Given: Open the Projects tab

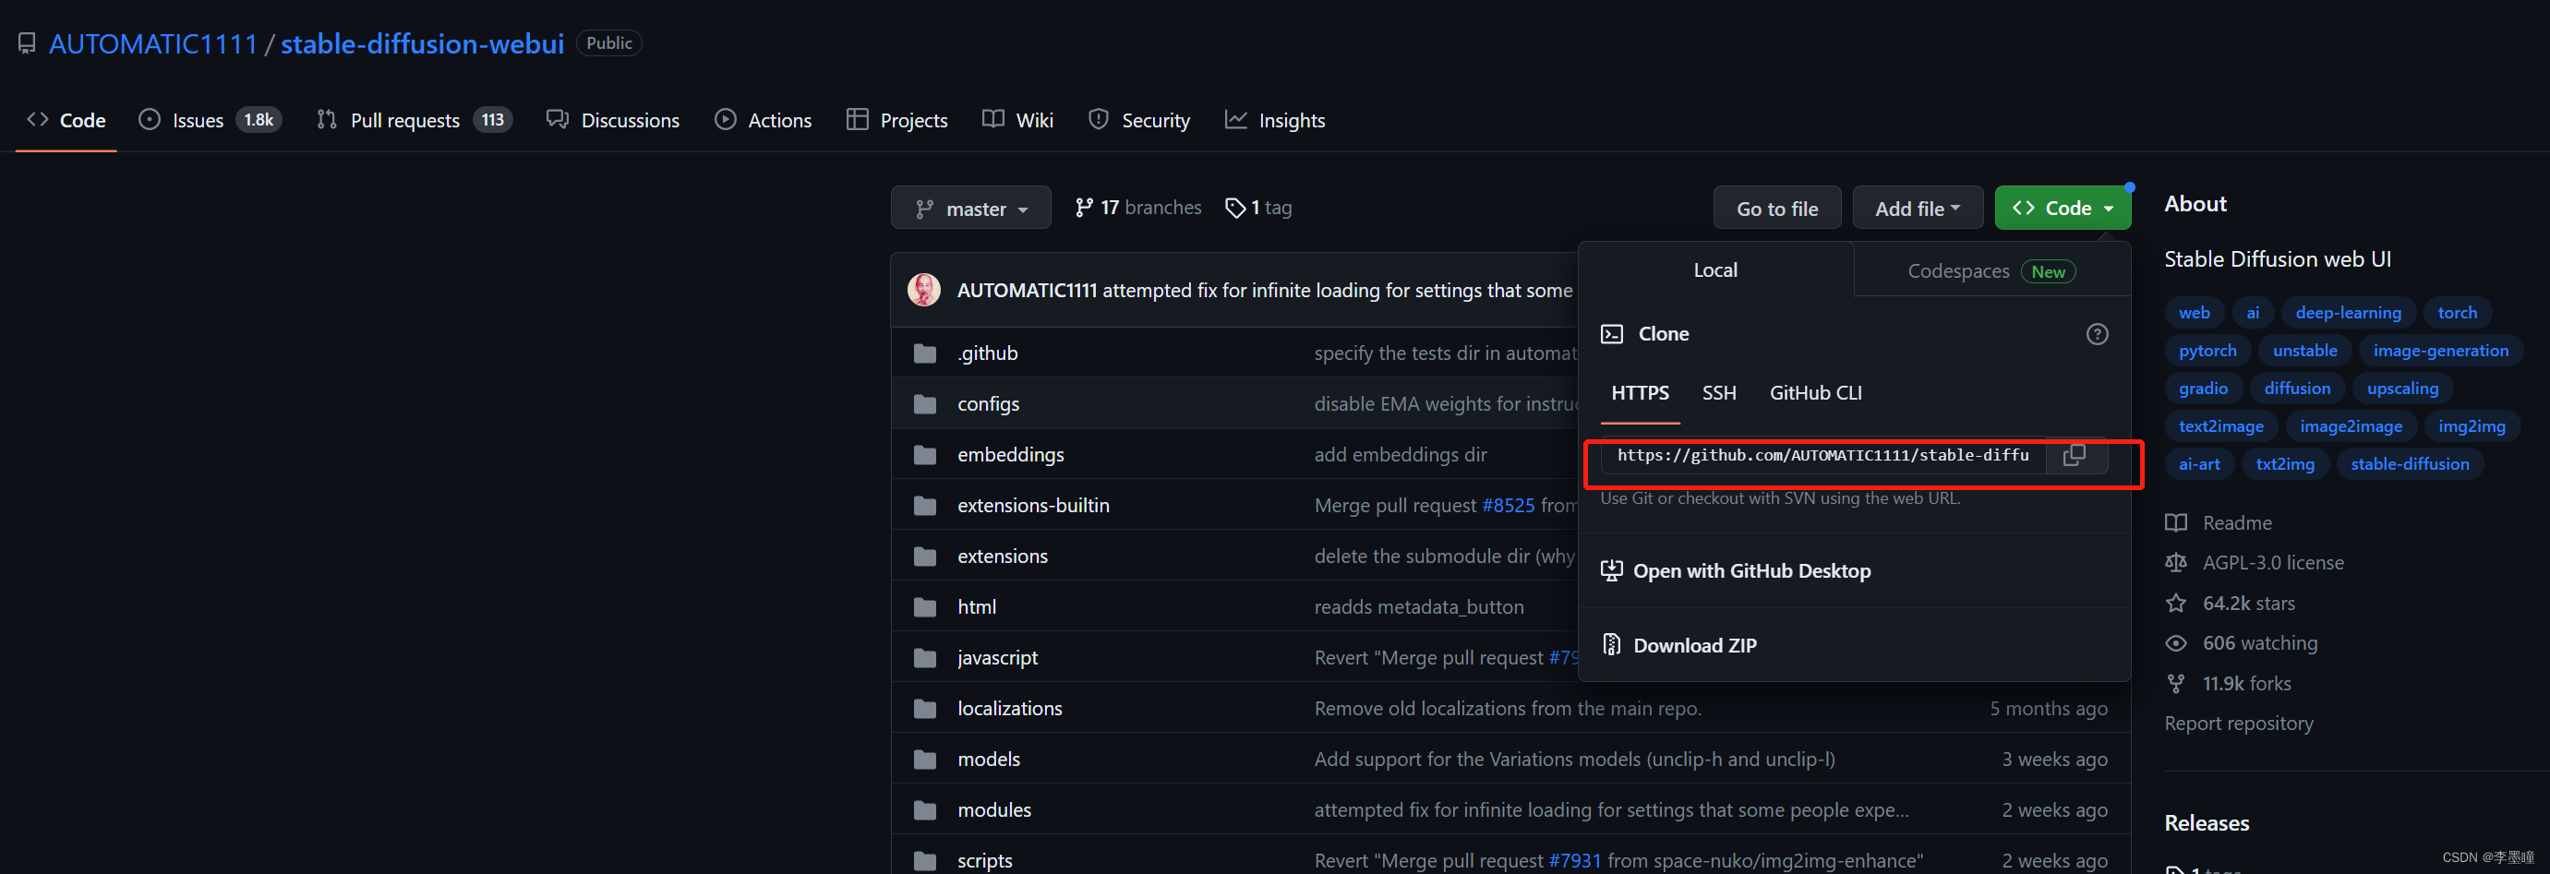Looking at the screenshot, I should click(897, 121).
